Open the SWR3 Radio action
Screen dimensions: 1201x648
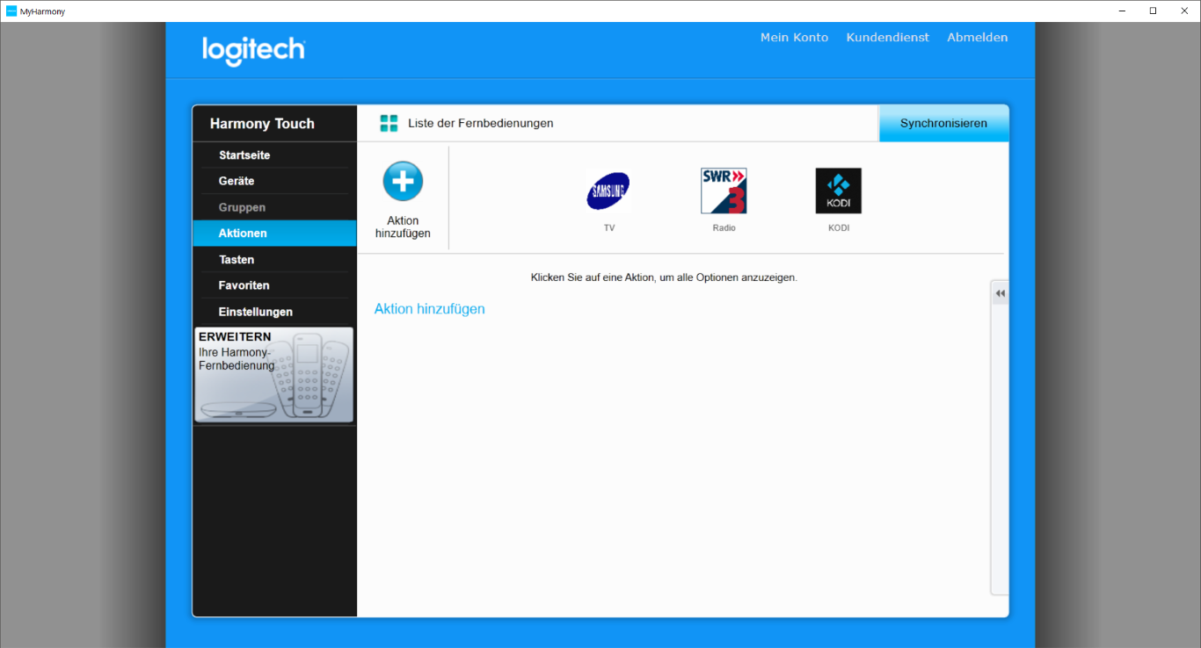[x=724, y=191]
